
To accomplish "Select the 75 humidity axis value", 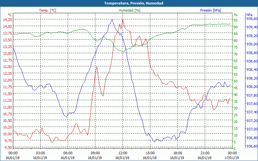I will pyautogui.click(x=236, y=47).
